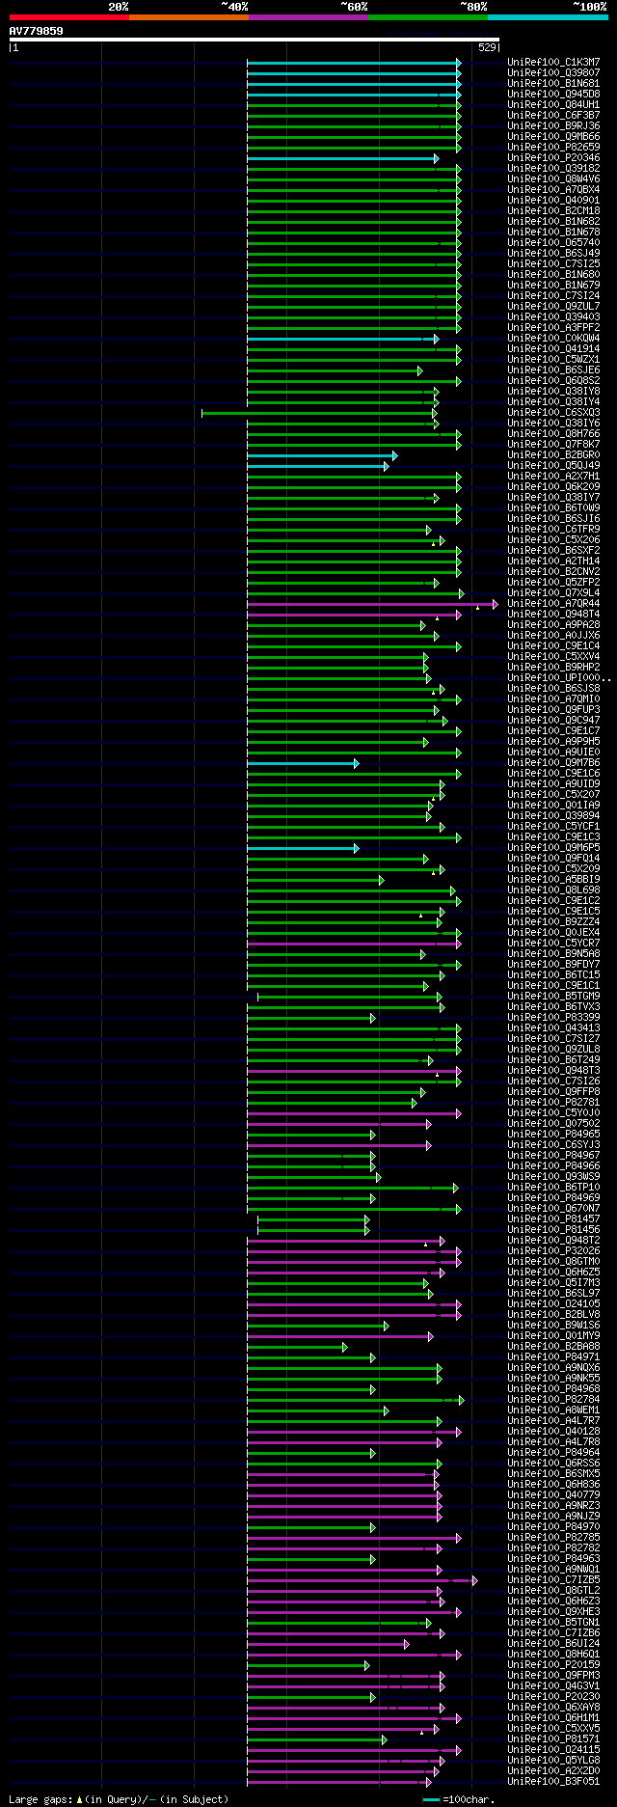The image size is (617, 1807).
Task: Open hit UniRef100_B1N681
Action: tap(553, 84)
